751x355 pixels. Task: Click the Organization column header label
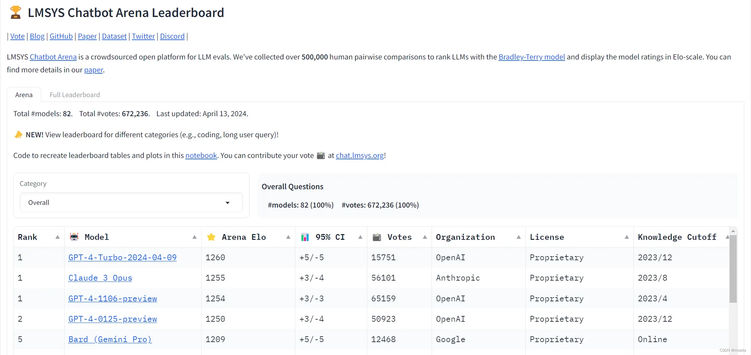[465, 237]
